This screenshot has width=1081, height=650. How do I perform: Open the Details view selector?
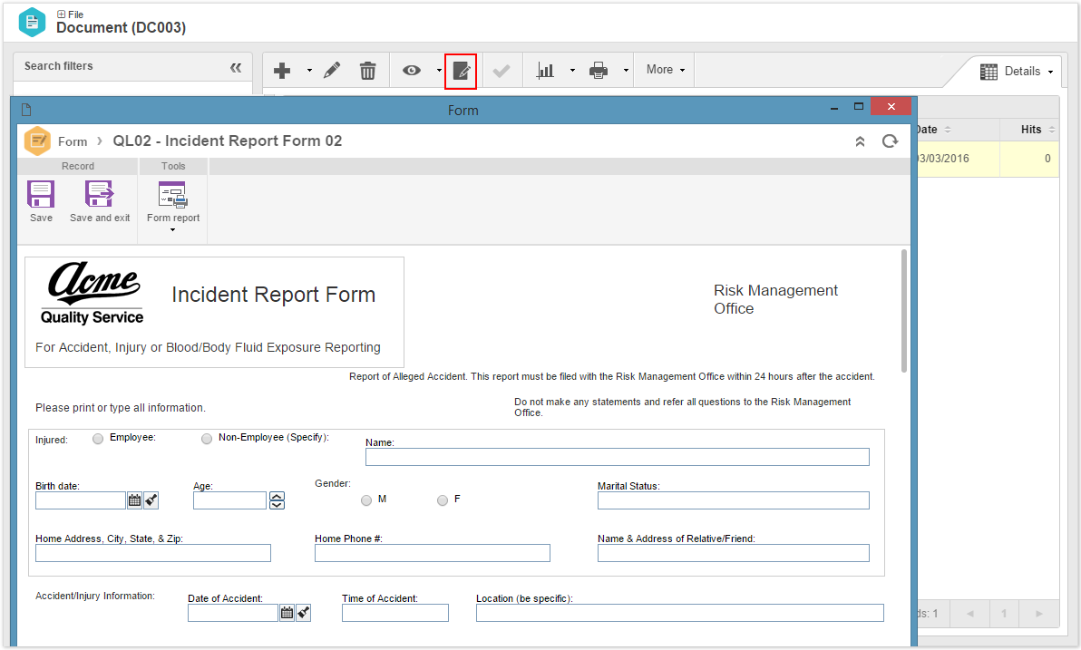pos(1017,72)
